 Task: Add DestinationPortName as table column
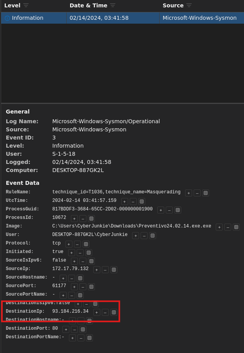(x=89, y=338)
